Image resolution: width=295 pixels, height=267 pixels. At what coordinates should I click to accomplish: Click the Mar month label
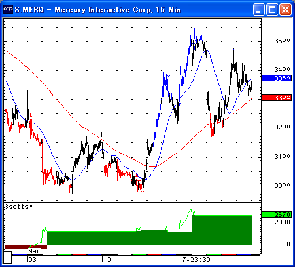pyautogui.click(x=34, y=251)
